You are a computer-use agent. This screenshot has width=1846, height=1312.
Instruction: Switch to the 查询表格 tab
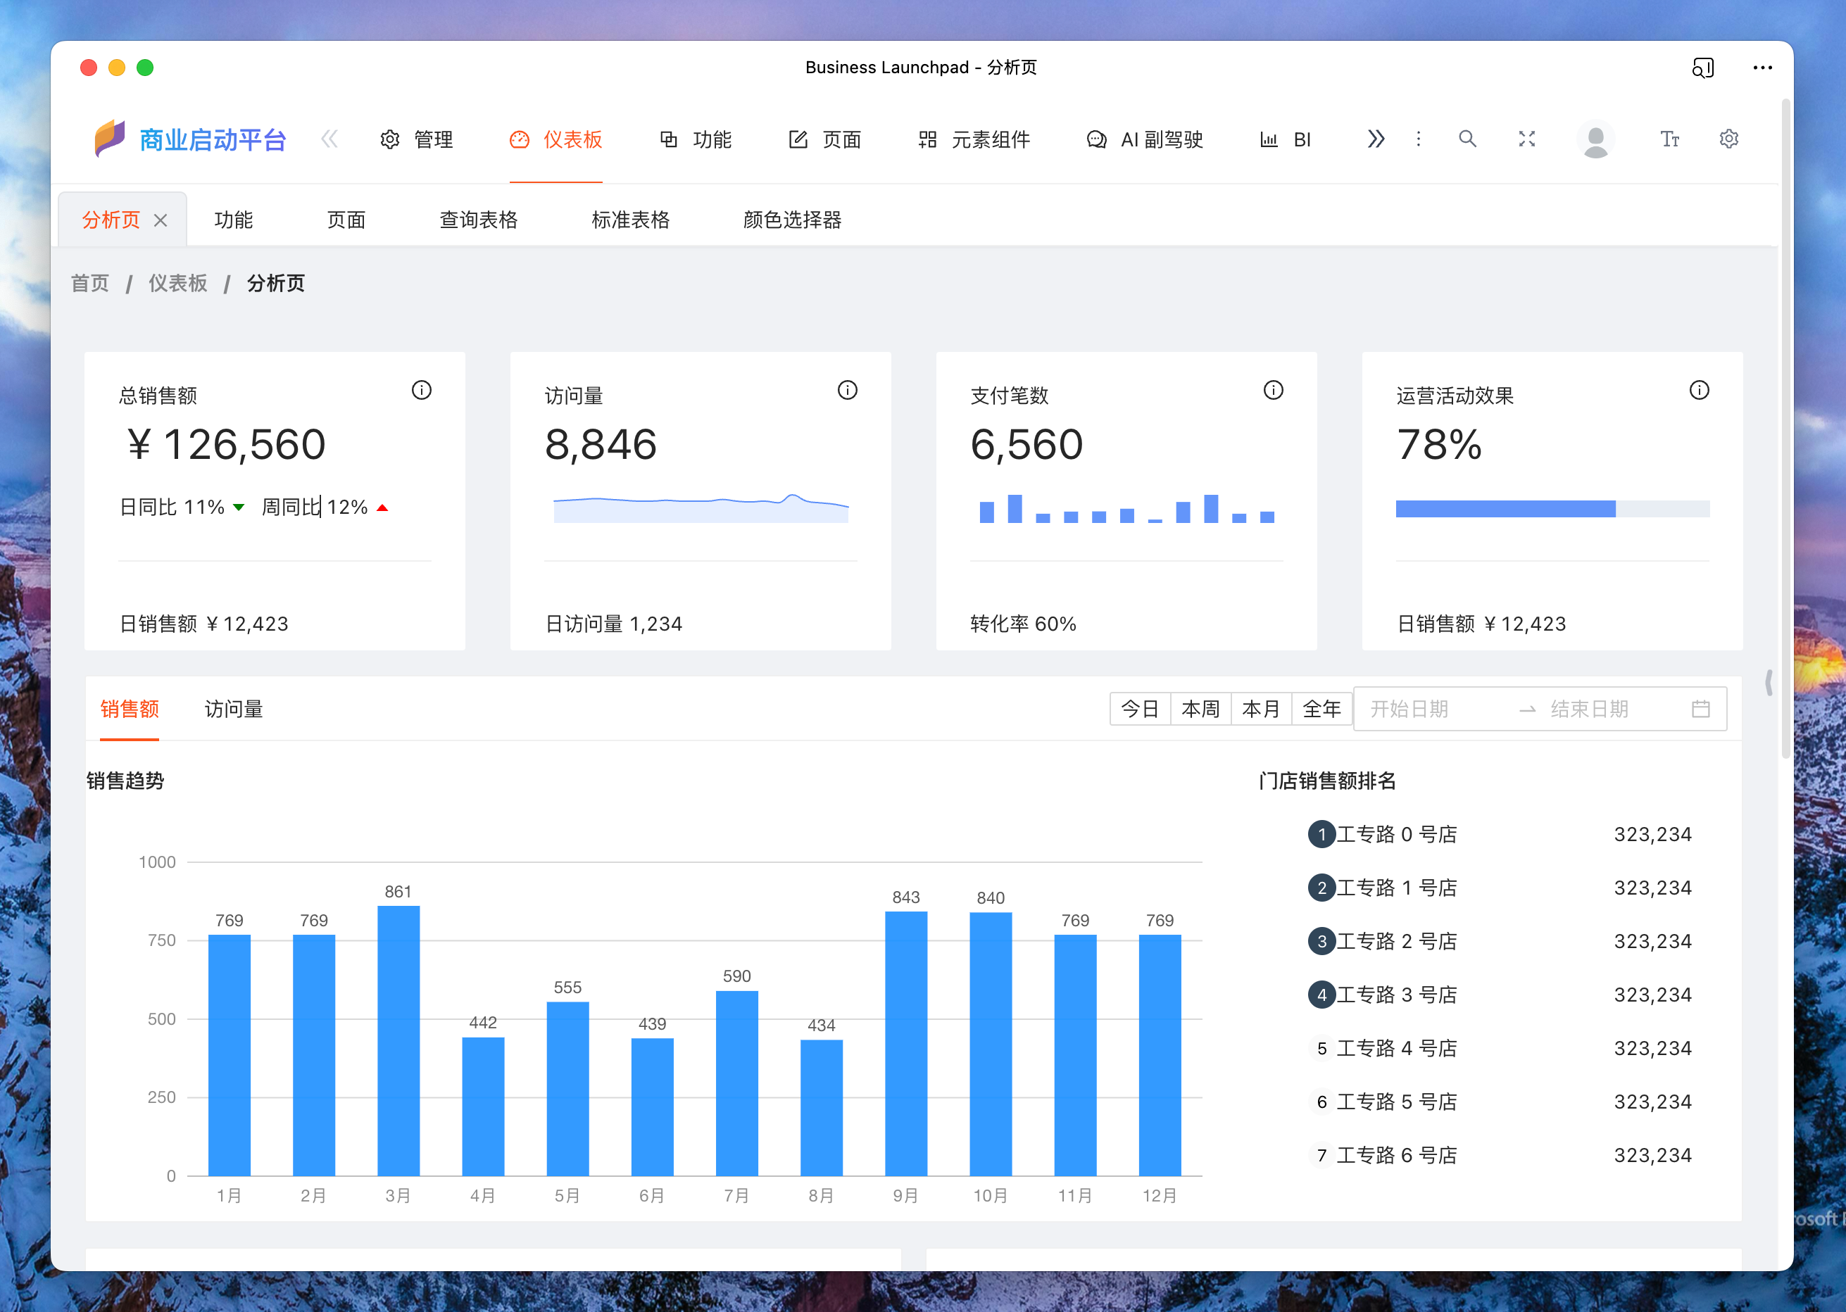coord(478,220)
